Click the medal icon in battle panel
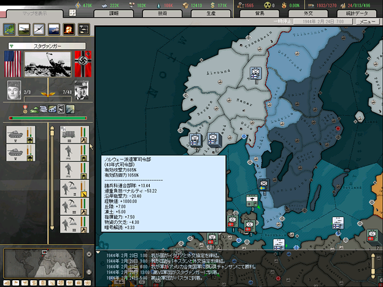Image resolution: width=383 pixels, height=287 pixels. pyautogui.click(x=25, y=109)
